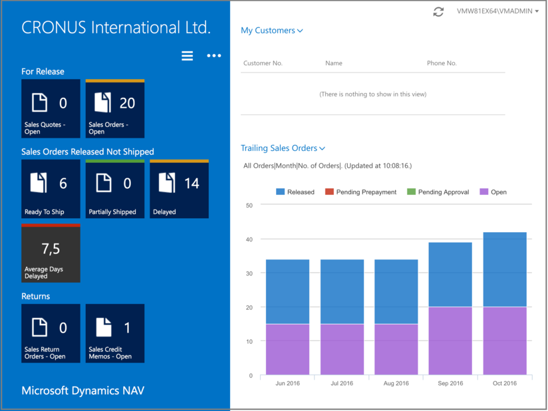Click the refresh icon in the header
This screenshot has width=548, height=411.
pos(438,11)
